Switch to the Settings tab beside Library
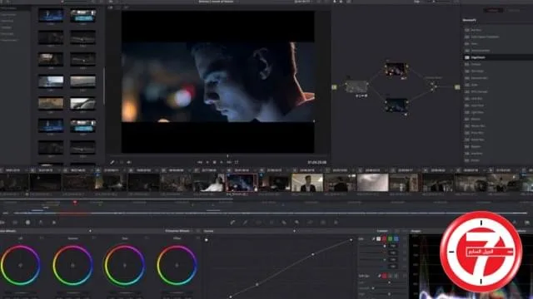 tap(514, 11)
